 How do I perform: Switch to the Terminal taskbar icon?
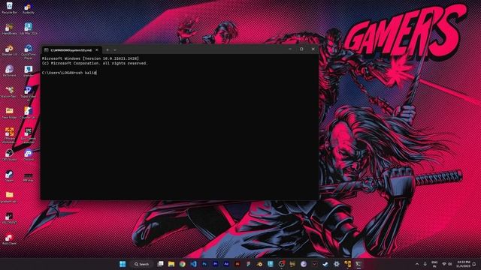click(358, 264)
